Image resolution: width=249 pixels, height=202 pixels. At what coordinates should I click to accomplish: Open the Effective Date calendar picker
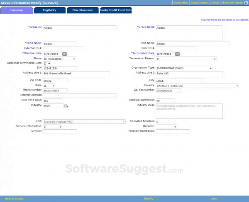pos(64,54)
